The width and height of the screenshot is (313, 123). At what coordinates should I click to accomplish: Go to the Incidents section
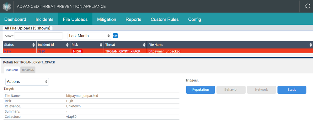pyautogui.click(x=45, y=19)
